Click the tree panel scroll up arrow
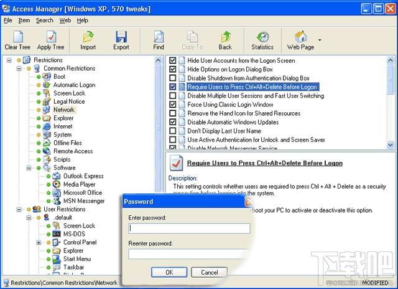This screenshot has height=289, width=398. (158, 60)
